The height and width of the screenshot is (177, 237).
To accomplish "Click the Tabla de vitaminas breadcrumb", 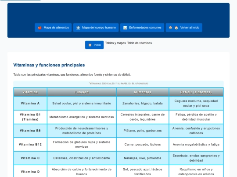I will [x=140, y=43].
